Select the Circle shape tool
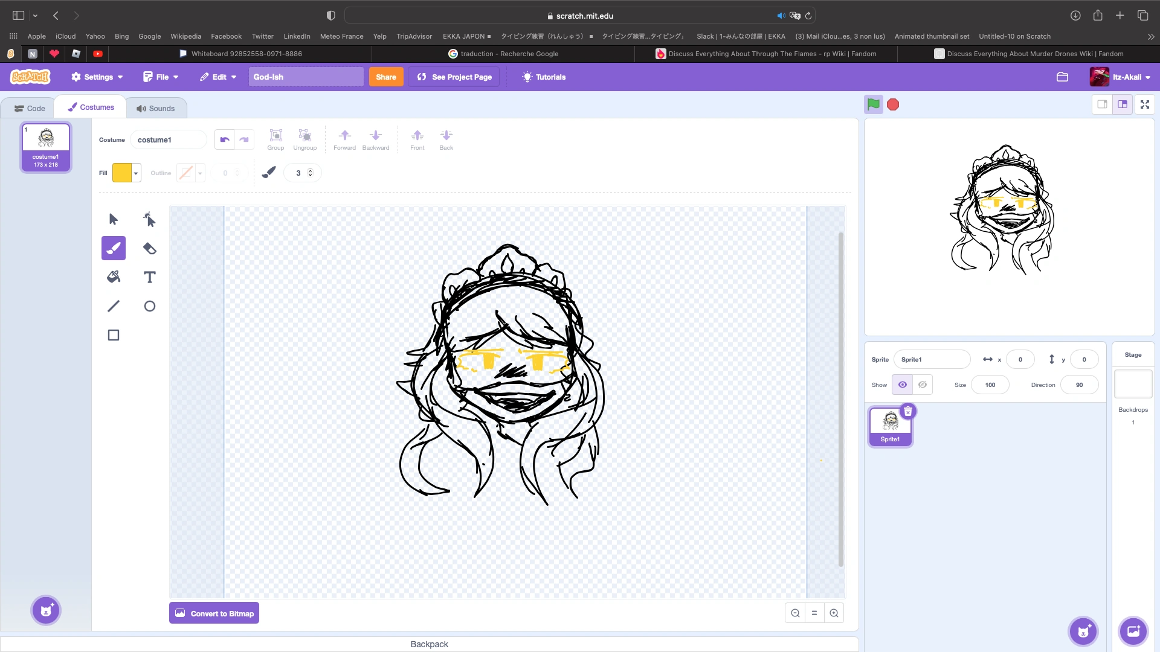 [149, 306]
